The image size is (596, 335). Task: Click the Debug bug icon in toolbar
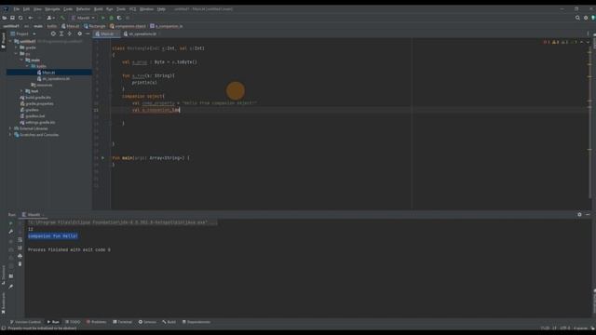coord(112,18)
